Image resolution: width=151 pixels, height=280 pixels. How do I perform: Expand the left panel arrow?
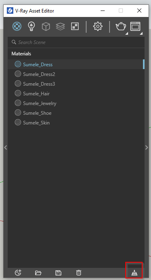click(6, 147)
